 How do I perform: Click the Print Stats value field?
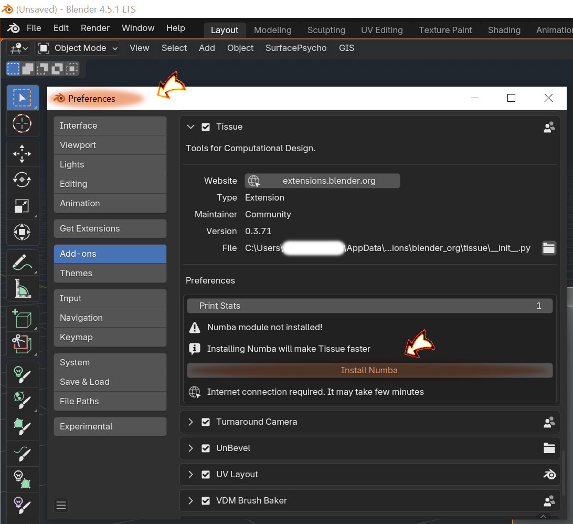(x=369, y=306)
